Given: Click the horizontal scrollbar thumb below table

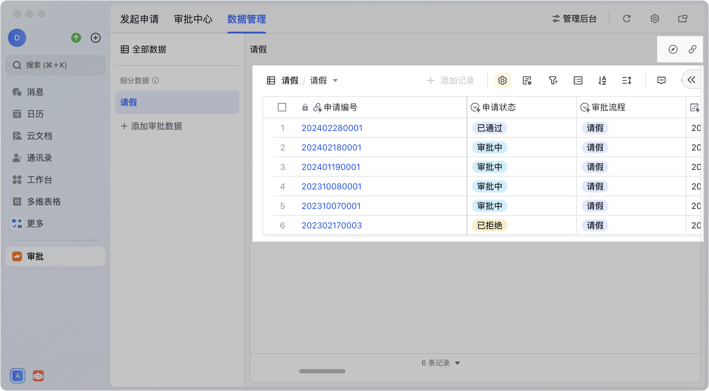Looking at the screenshot, I should pos(322,371).
